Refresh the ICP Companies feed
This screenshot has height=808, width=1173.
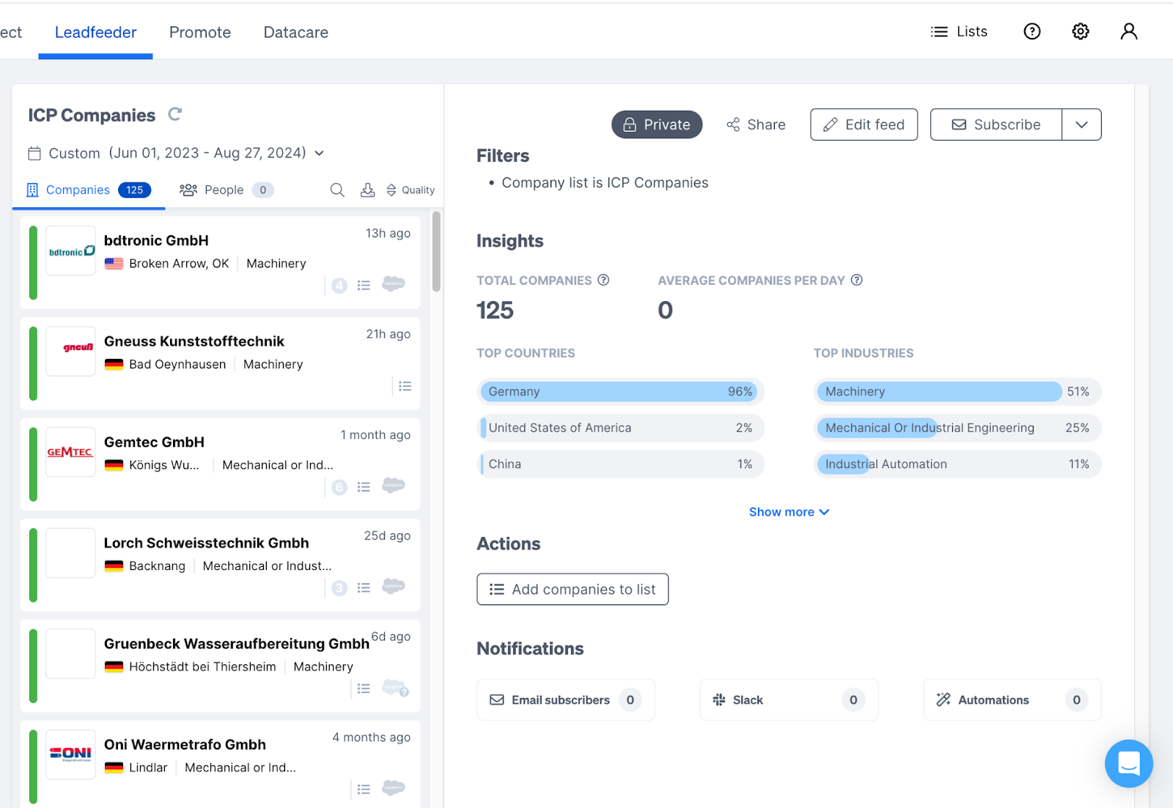[x=174, y=114]
